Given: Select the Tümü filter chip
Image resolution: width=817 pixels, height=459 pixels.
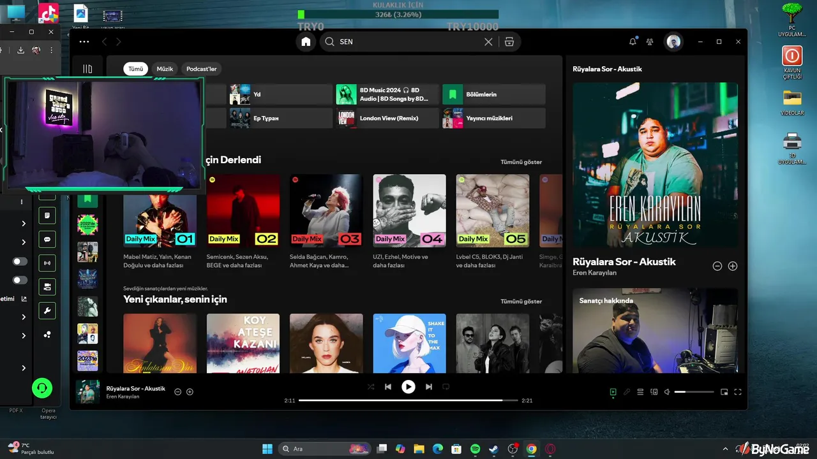Looking at the screenshot, I should (136, 69).
